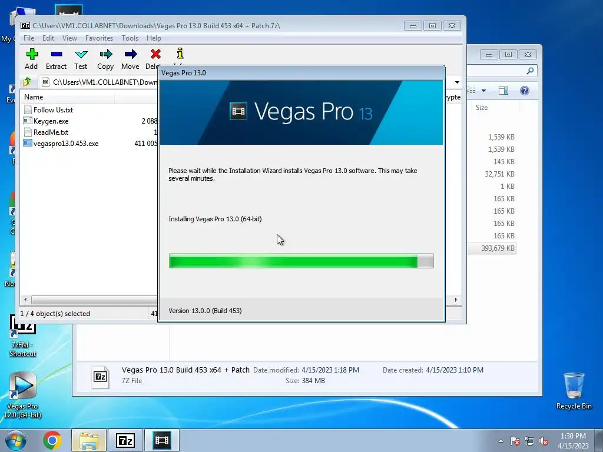Viewport: 603px width, 452px height.
Task: Click the right arrow of 7-Zip horizontal scrollbar
Action: (x=456, y=300)
